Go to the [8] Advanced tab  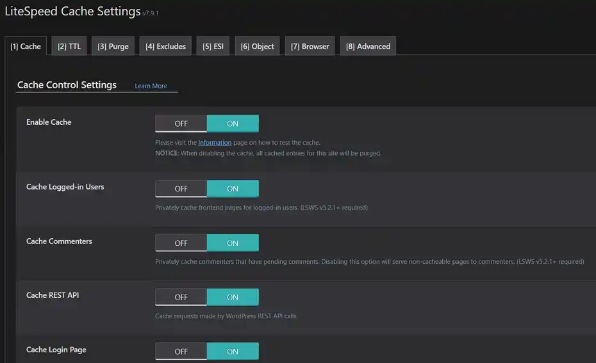pos(368,46)
